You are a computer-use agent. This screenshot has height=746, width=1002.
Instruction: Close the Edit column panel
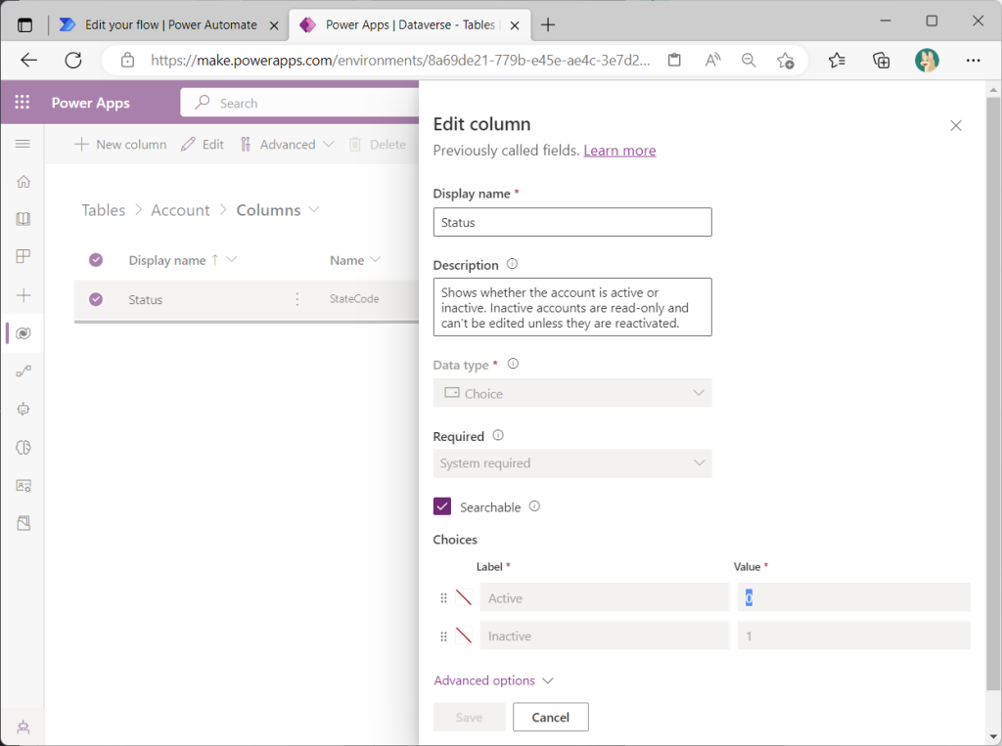(x=956, y=125)
